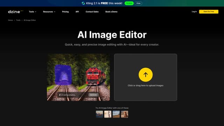Open the API menu item
Viewport: 224px width, 126px height.
[x=77, y=12]
